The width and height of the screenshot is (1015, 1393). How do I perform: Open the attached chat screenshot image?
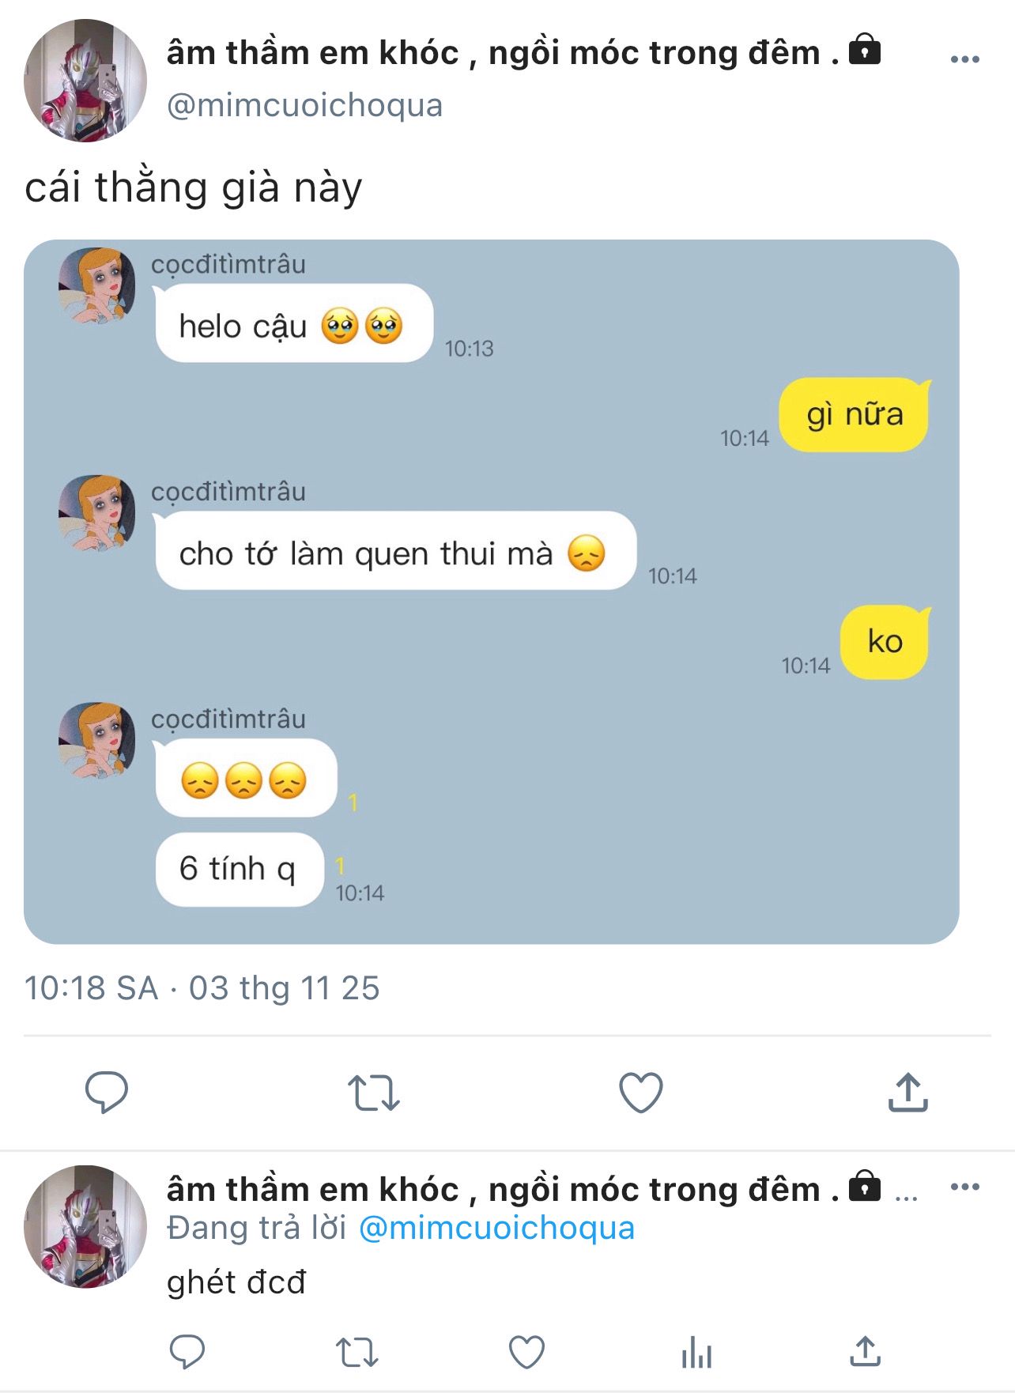(x=491, y=591)
